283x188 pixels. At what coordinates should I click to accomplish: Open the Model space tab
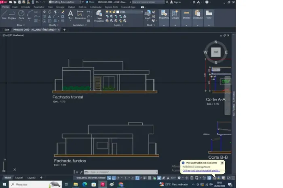coord(7,178)
